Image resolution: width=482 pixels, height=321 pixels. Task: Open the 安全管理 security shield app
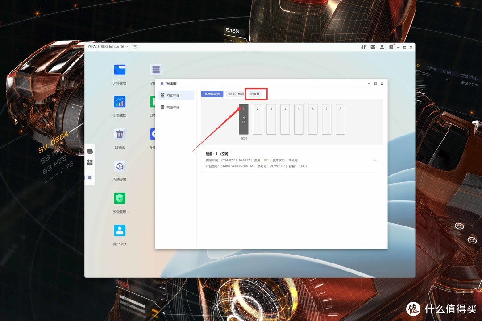120,198
